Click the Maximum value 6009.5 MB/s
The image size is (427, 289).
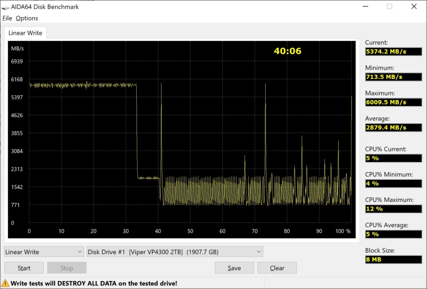coord(394,102)
